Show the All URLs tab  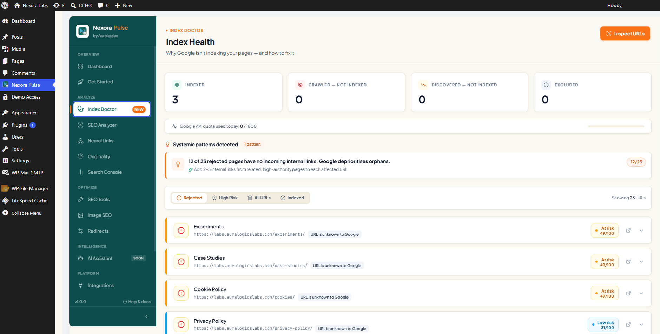(x=259, y=198)
